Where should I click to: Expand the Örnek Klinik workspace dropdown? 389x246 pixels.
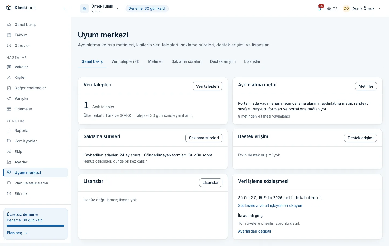pos(100,9)
